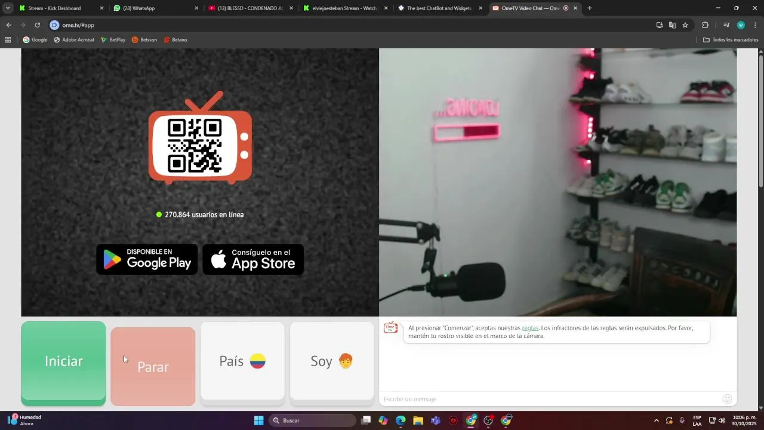Click the microphone tray icon
The width and height of the screenshot is (764, 430).
pos(682,420)
